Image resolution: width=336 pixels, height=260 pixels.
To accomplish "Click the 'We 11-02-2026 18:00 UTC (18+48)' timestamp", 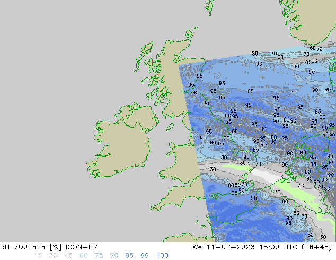I will pos(262,247).
